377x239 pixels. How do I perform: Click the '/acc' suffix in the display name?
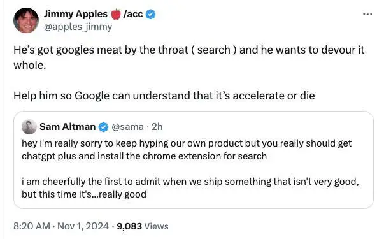133,14
